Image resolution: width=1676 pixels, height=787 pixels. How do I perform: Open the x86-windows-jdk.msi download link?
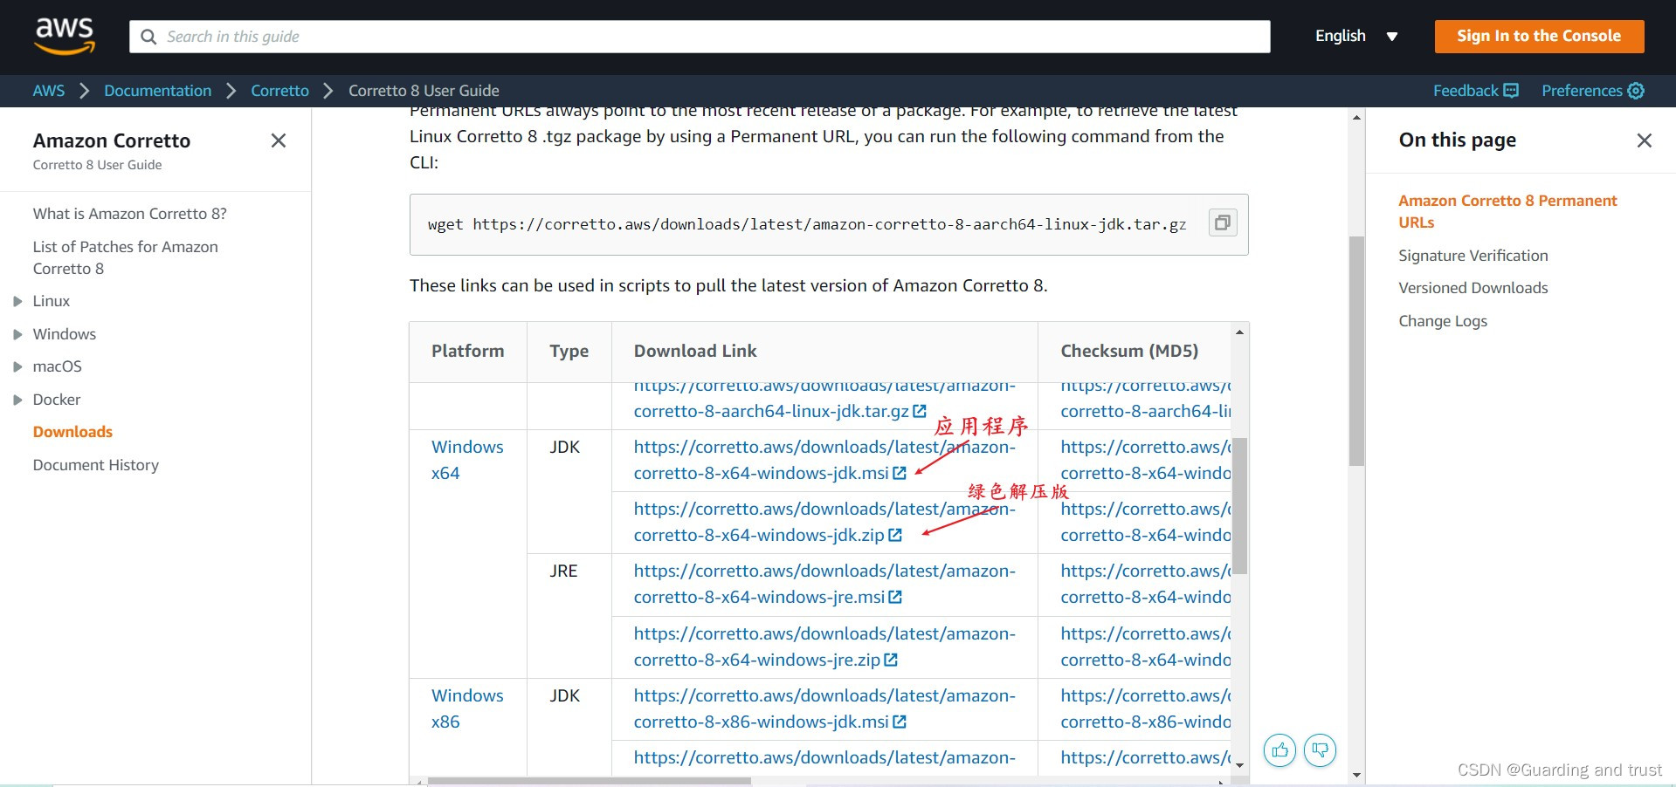[x=824, y=708]
